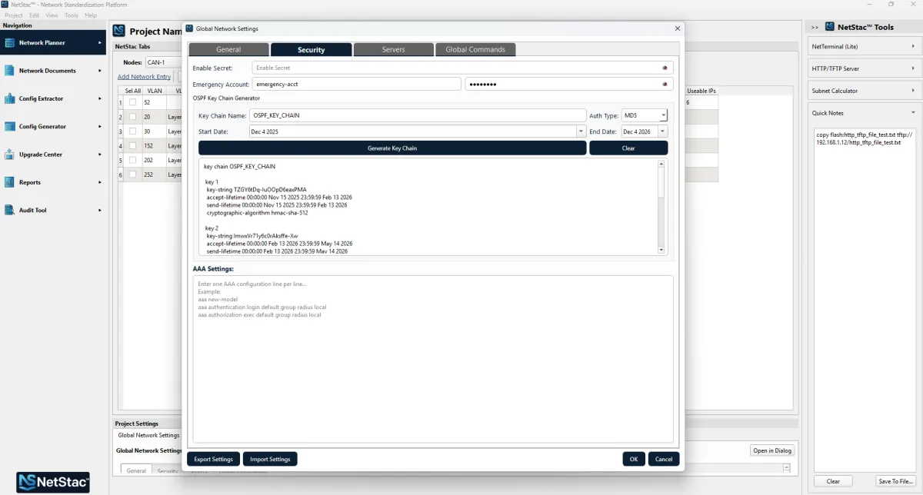Reveal the emergency account password
The height and width of the screenshot is (495, 923).
tap(665, 84)
